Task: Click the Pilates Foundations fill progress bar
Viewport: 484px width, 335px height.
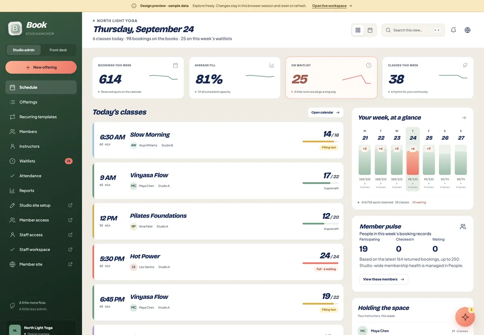Action: click(321, 224)
